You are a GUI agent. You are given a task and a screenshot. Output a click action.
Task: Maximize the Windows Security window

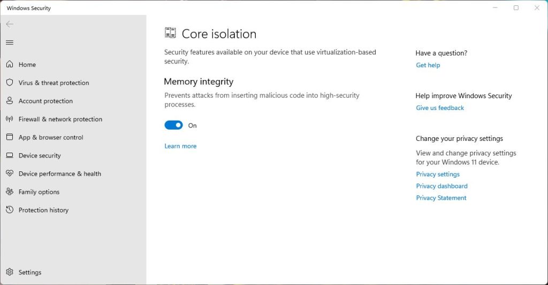[516, 8]
